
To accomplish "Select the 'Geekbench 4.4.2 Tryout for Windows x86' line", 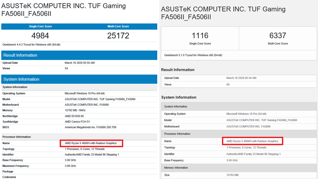I will pyautogui.click(x=31, y=45).
